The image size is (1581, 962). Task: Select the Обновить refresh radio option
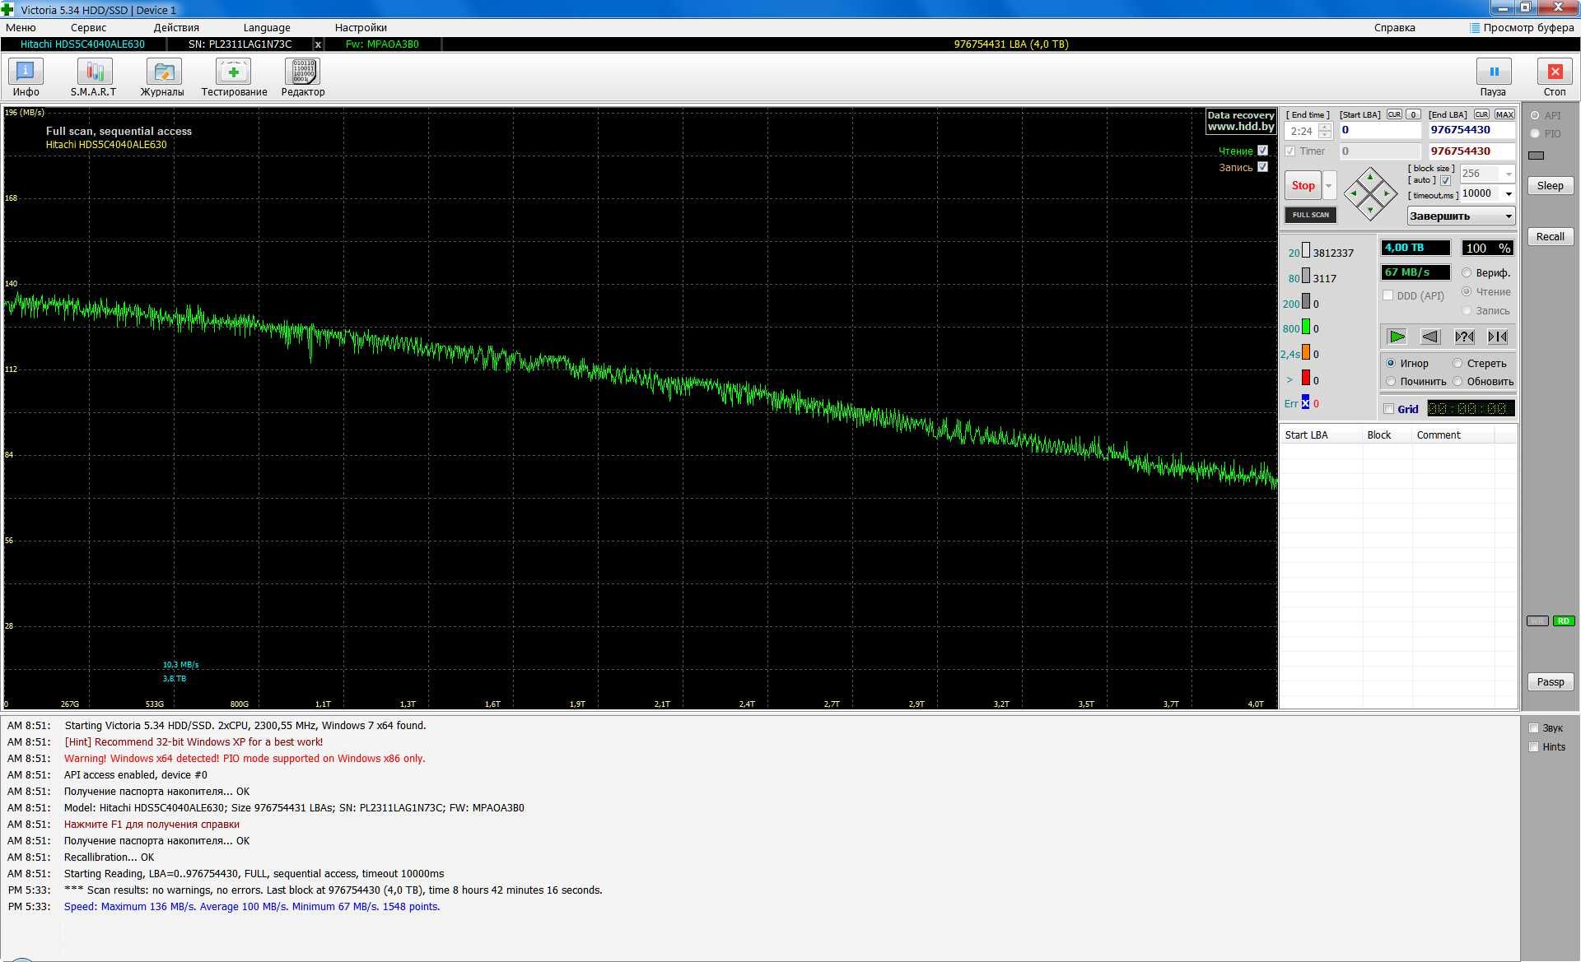tap(1457, 381)
